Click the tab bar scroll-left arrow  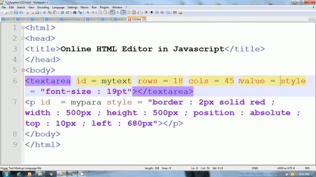click(x=310, y=19)
